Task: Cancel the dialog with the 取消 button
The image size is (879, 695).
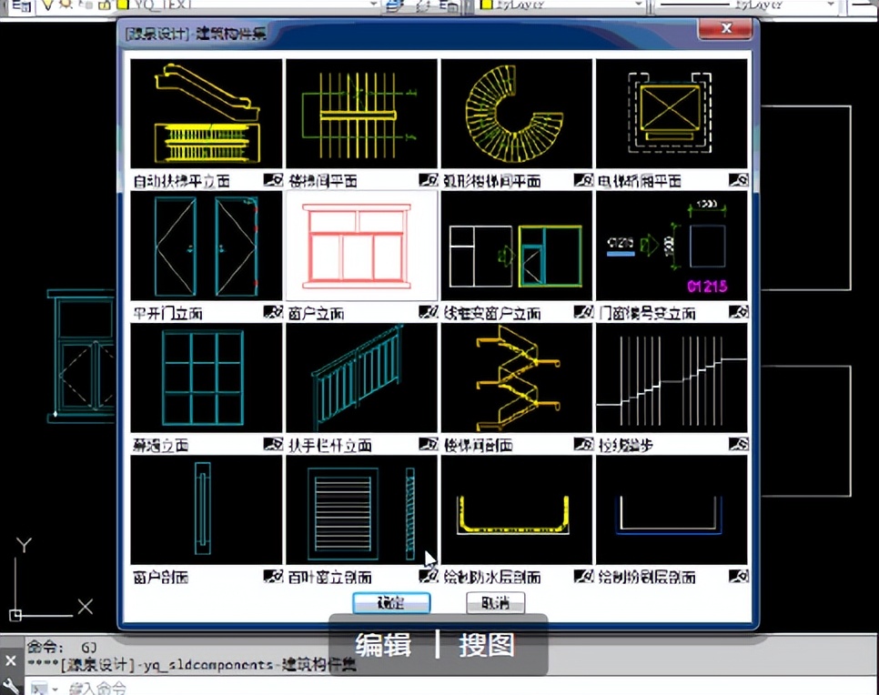Action: (x=495, y=602)
